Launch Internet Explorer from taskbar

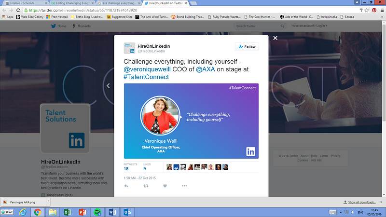23,212
